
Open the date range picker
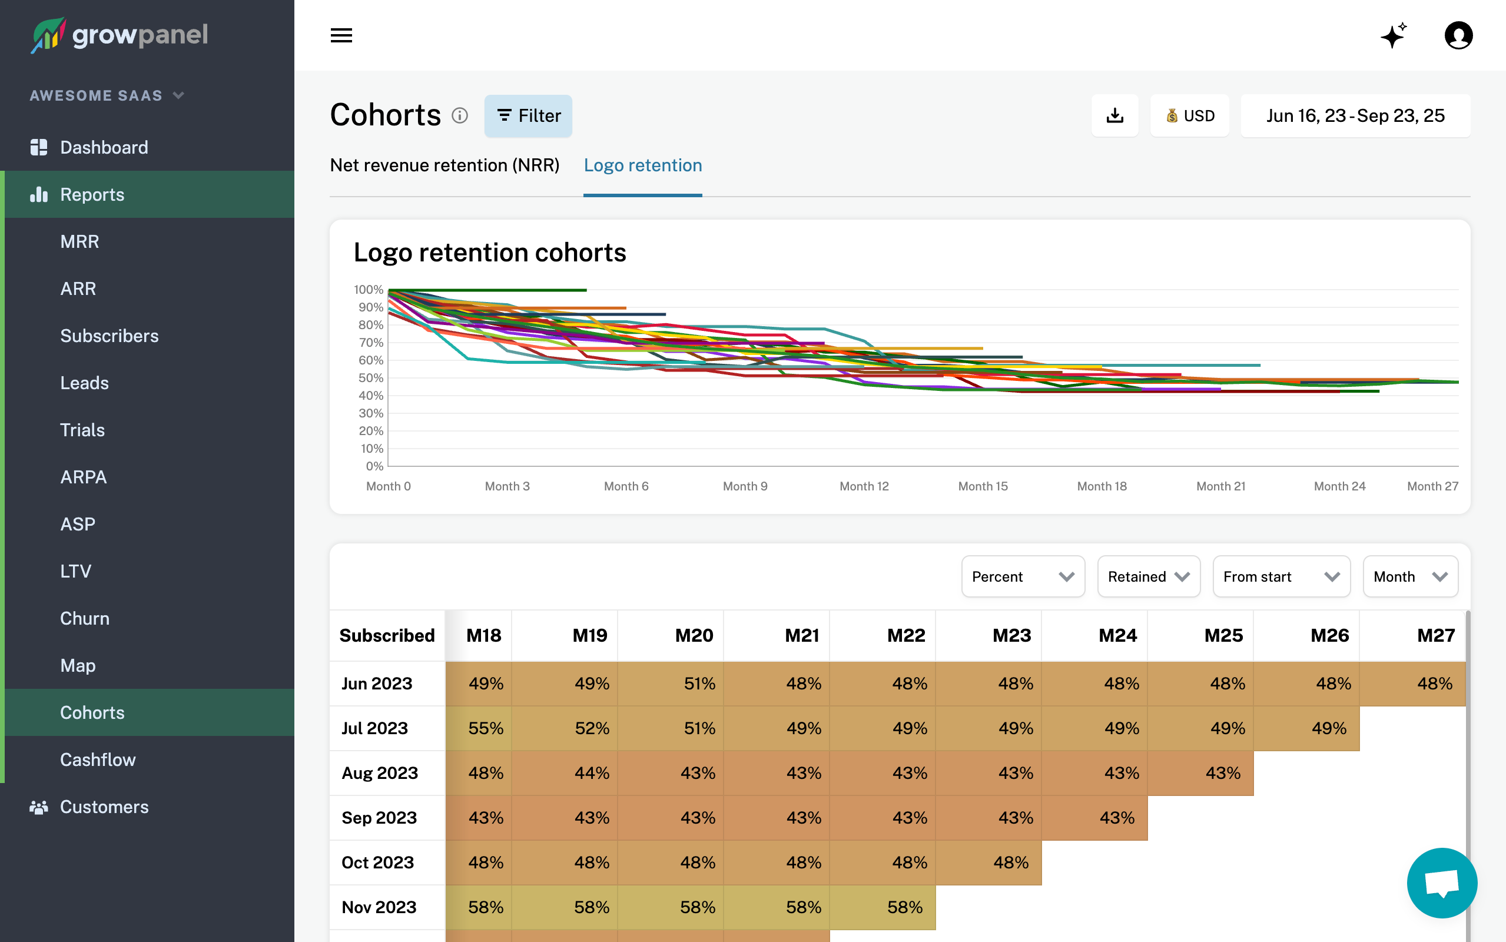point(1355,115)
